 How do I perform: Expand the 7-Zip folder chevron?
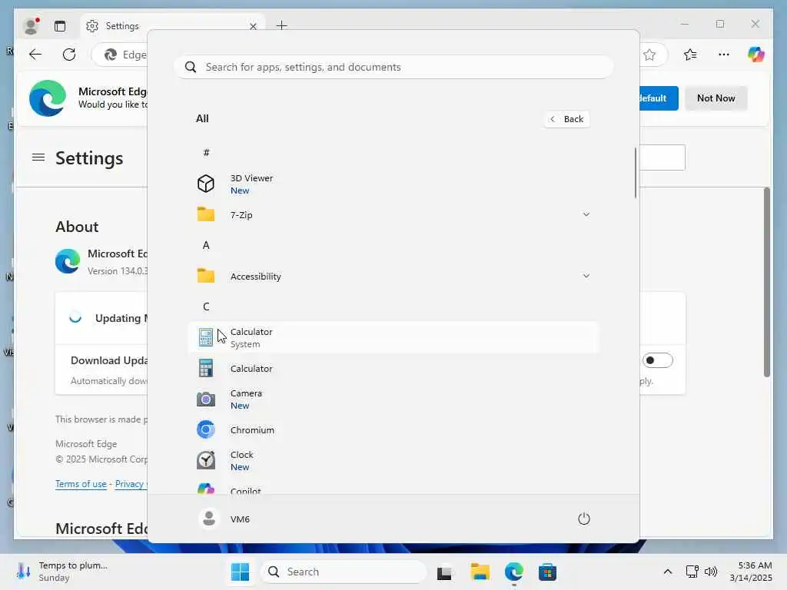click(x=586, y=214)
